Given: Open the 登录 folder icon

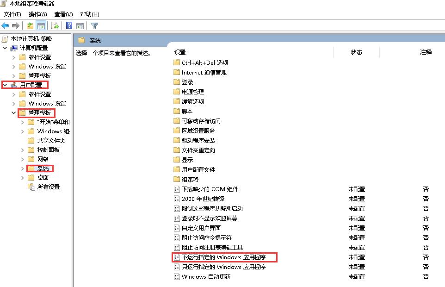Looking at the screenshot, I should [x=177, y=82].
